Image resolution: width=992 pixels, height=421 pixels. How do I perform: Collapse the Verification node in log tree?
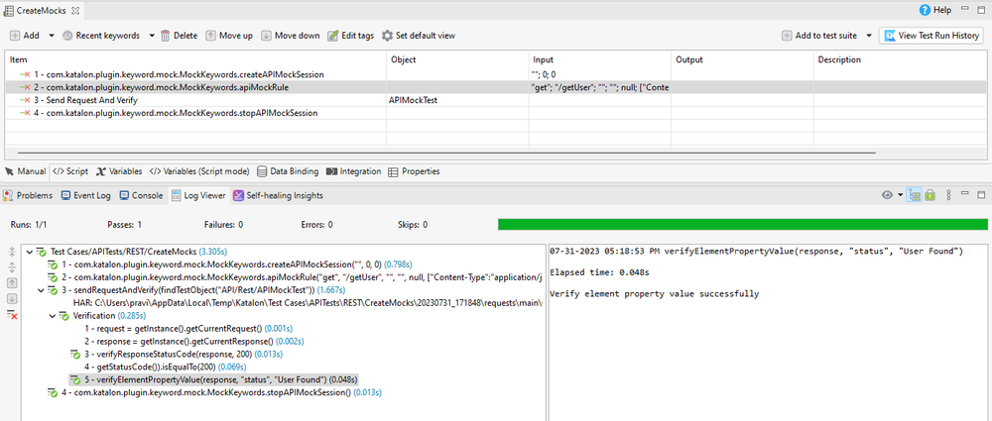tap(52, 316)
